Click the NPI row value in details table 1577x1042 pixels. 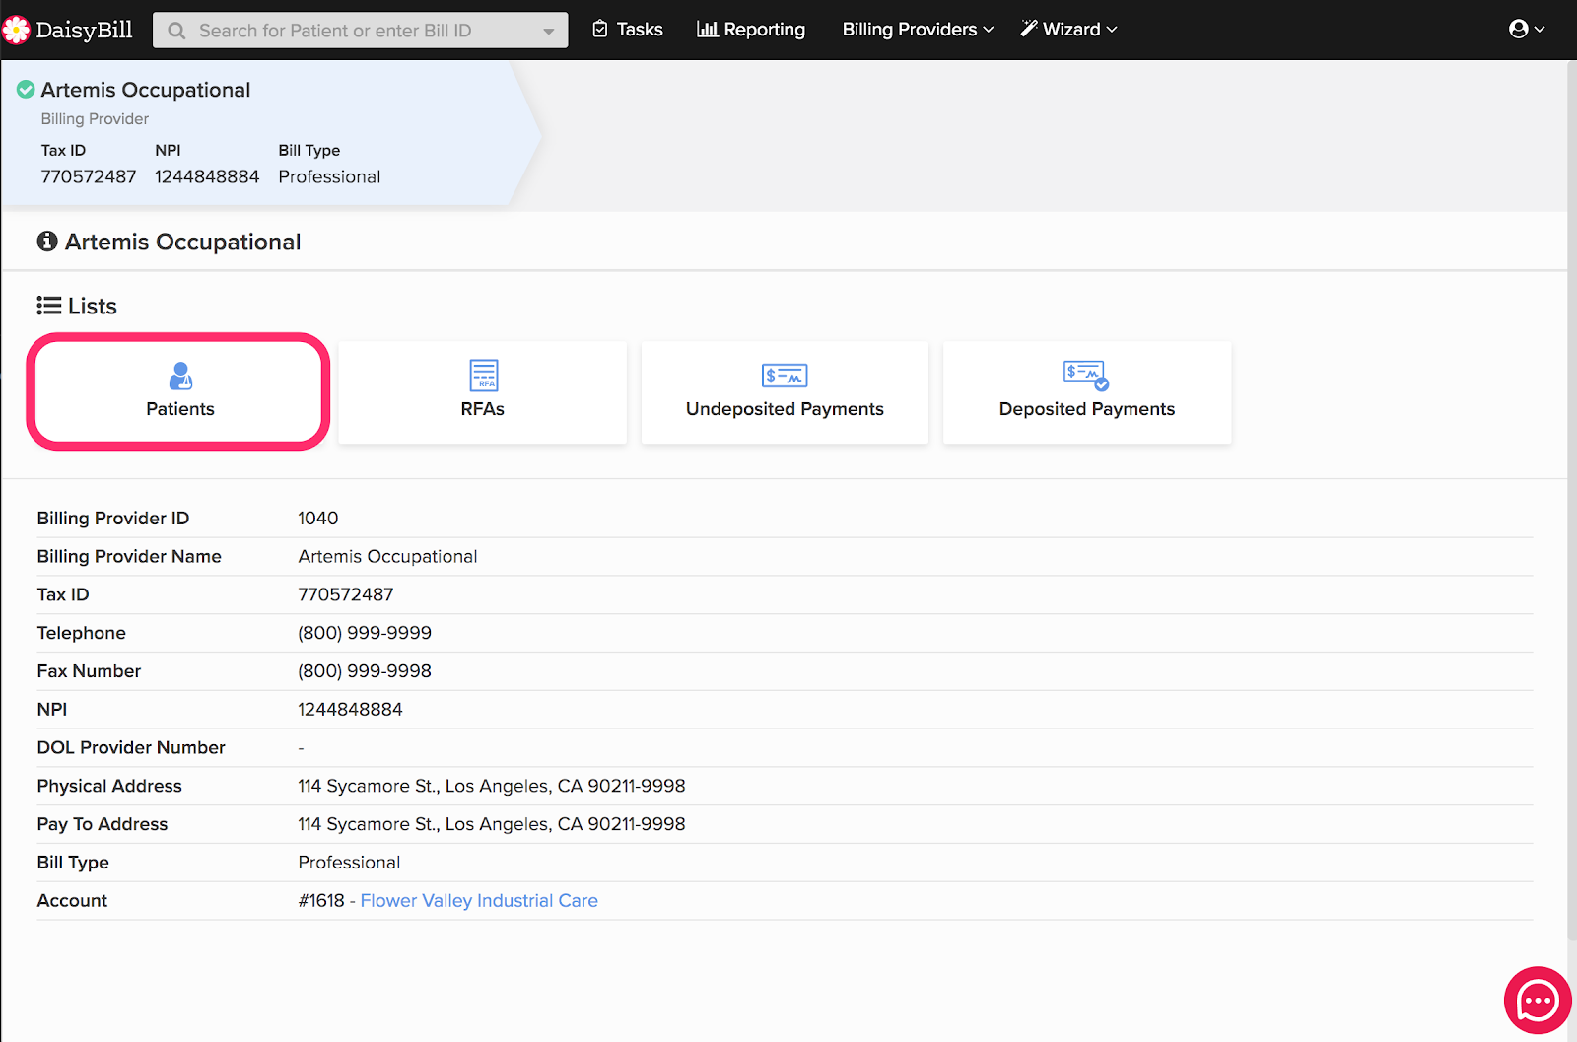pyautogui.click(x=351, y=709)
